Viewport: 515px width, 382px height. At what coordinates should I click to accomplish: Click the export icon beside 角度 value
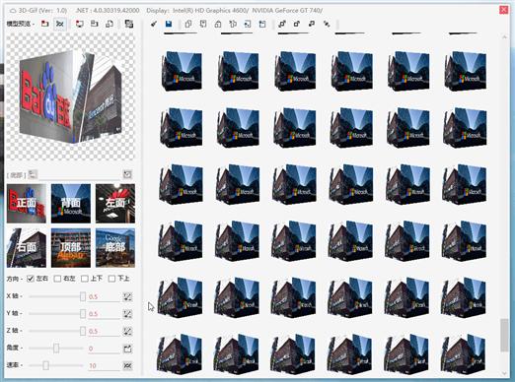pyautogui.click(x=127, y=349)
